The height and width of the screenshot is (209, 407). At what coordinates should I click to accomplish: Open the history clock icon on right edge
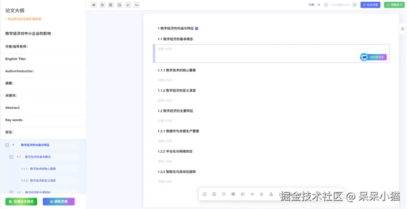click(402, 29)
